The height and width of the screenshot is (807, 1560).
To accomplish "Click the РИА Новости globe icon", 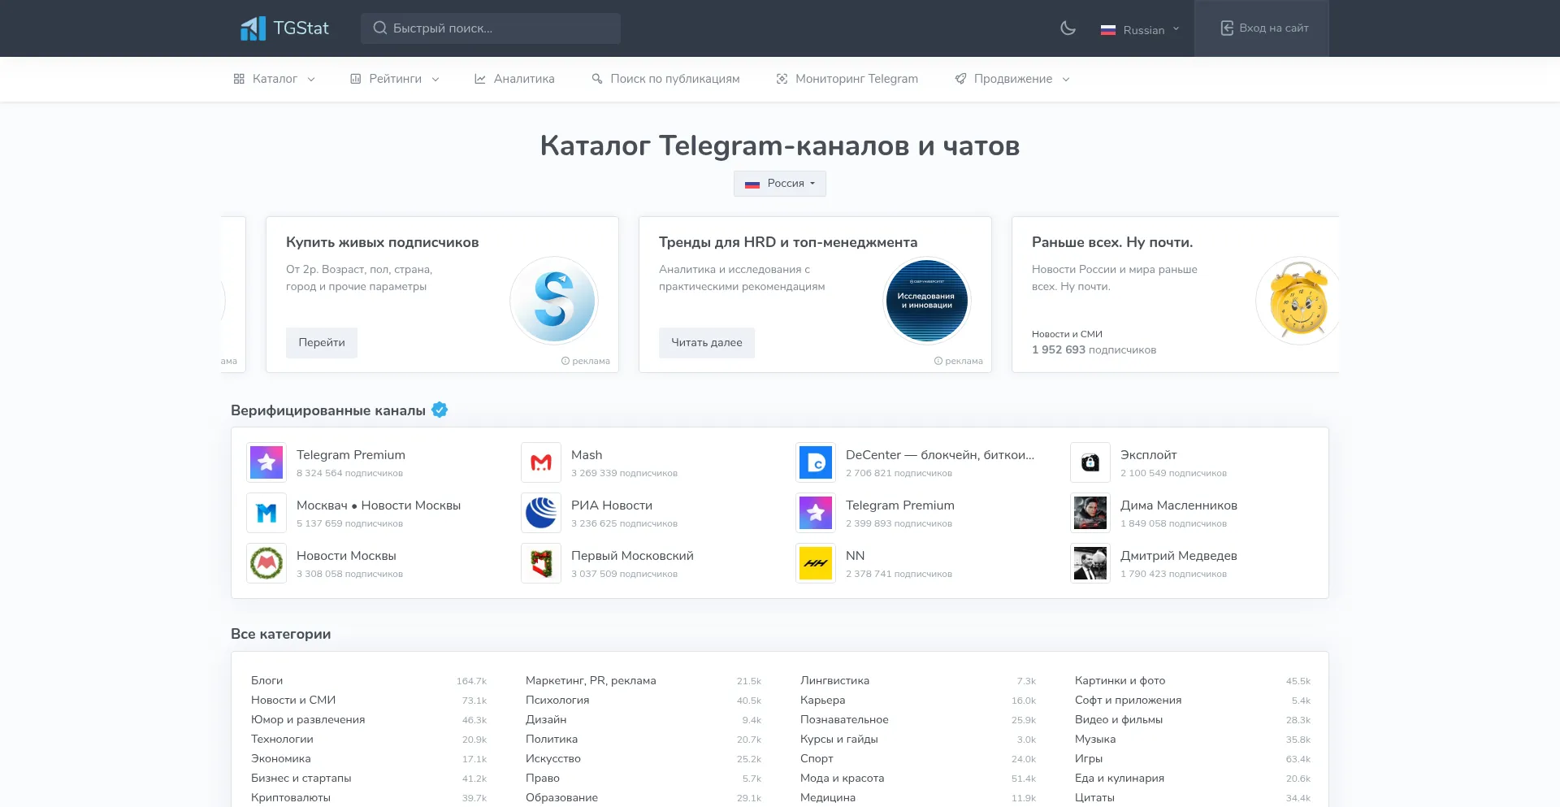I will 541,514.
